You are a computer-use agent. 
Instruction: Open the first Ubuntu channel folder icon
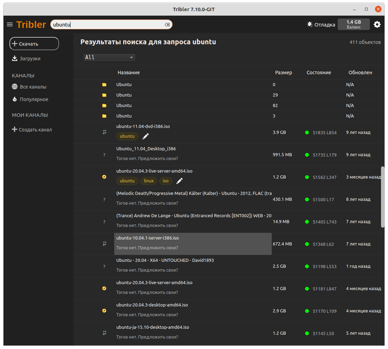tap(104, 85)
